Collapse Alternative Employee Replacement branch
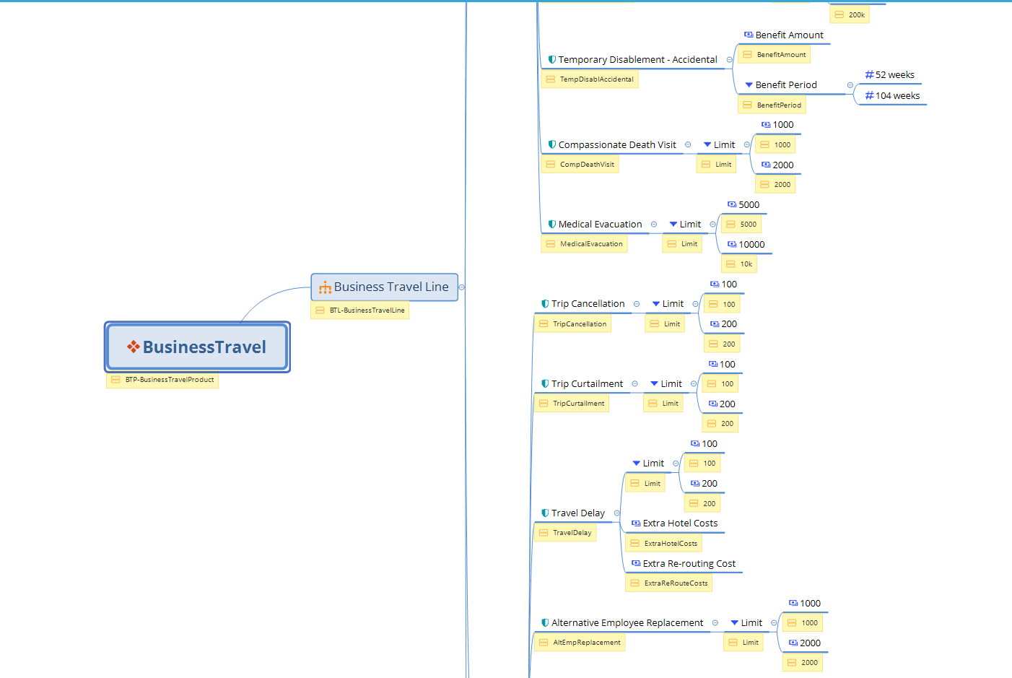The image size is (1012, 678). (715, 623)
